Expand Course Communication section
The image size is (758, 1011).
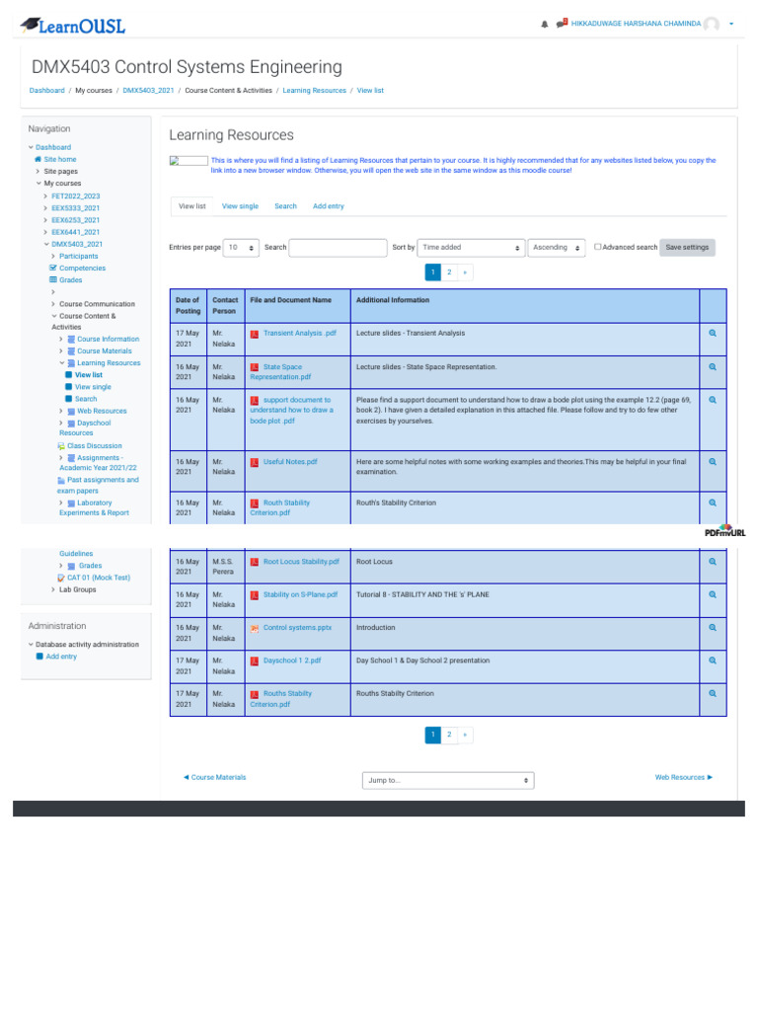(x=53, y=304)
